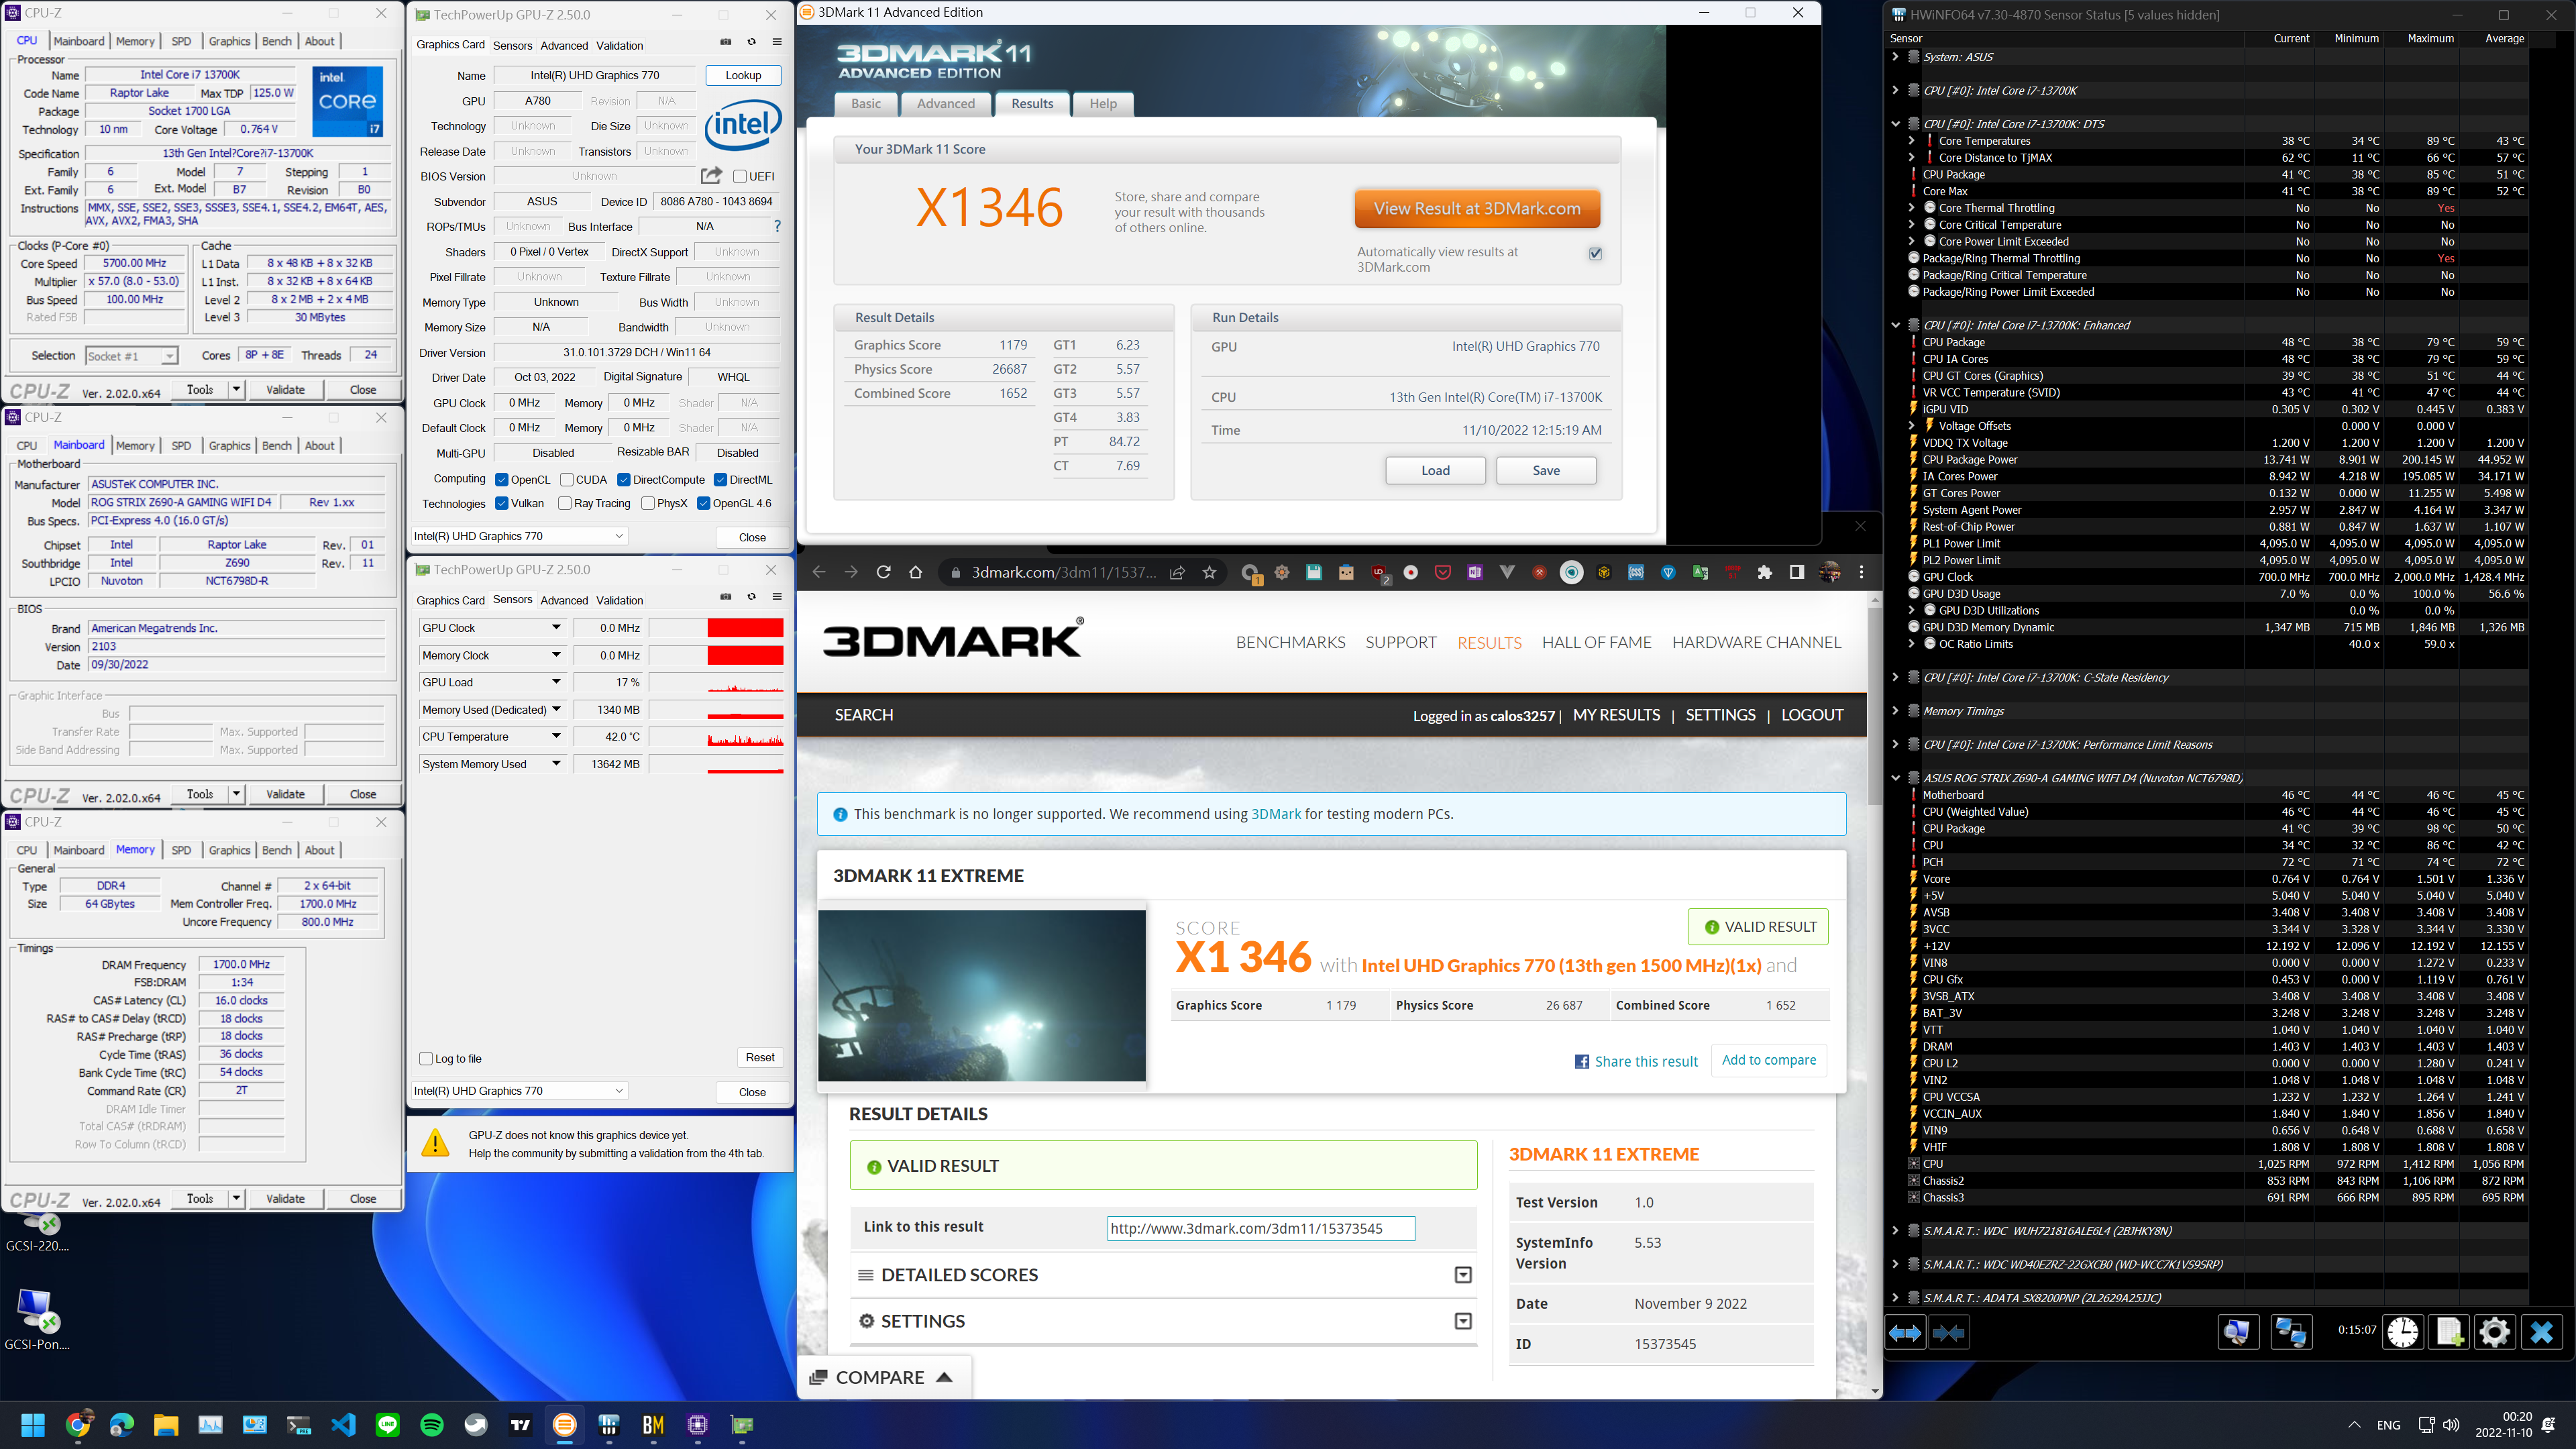This screenshot has height=1449, width=2576.
Task: Click View Result at 3DMark.com button
Action: [x=1477, y=209]
